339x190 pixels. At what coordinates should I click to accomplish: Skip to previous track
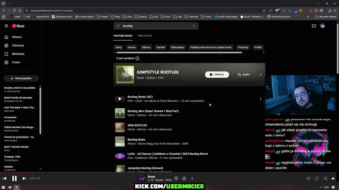click(x=5, y=178)
